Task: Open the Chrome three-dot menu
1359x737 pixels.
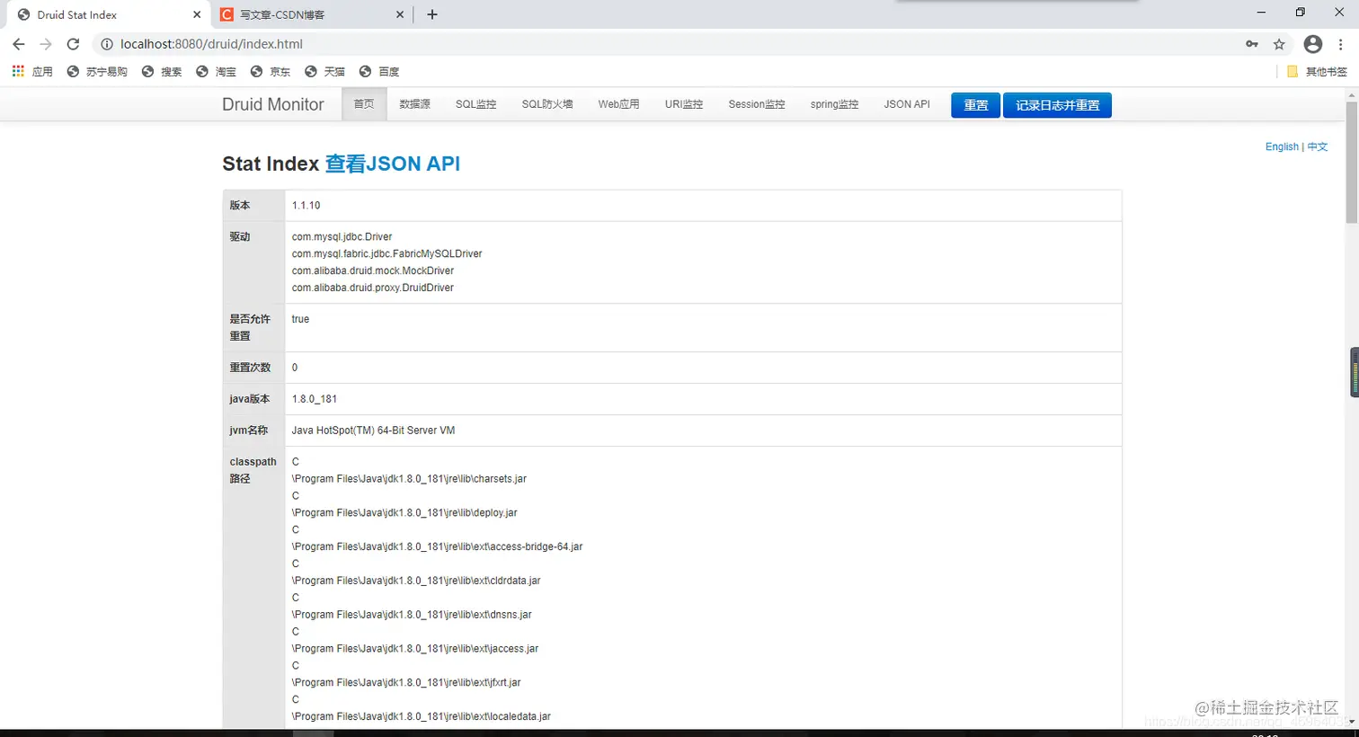Action: click(1341, 44)
